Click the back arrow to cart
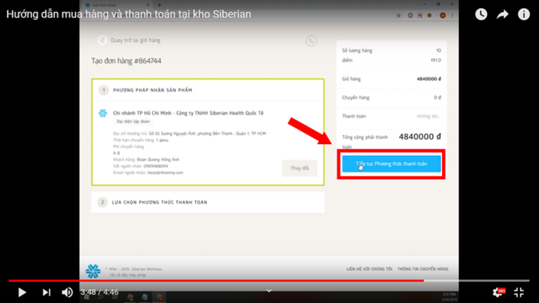This screenshot has height=303, width=539. [103, 40]
